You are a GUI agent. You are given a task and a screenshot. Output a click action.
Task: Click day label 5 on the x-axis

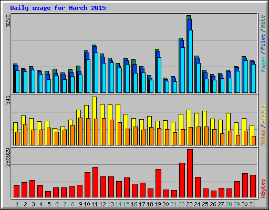tap(49, 204)
